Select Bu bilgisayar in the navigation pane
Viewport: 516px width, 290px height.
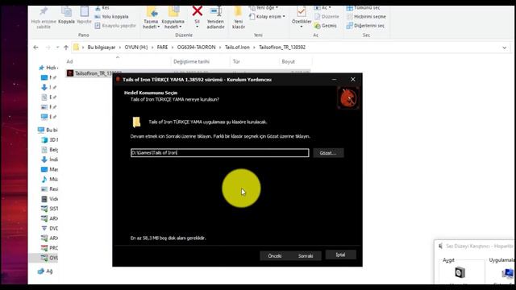click(x=48, y=130)
